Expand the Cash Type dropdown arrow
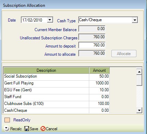This screenshot has width=147, height=134. pyautogui.click(x=135, y=20)
